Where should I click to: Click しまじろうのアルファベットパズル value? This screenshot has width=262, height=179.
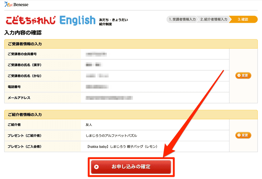(111, 135)
